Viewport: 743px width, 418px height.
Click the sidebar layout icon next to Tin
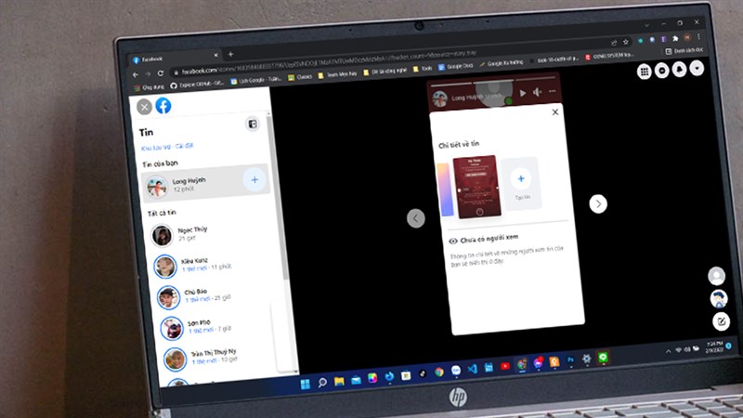point(253,124)
